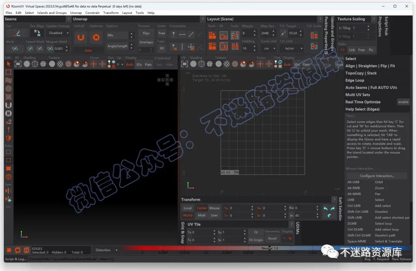
Task: Click the top Fit icon in Layout
Action: tap(223, 35)
